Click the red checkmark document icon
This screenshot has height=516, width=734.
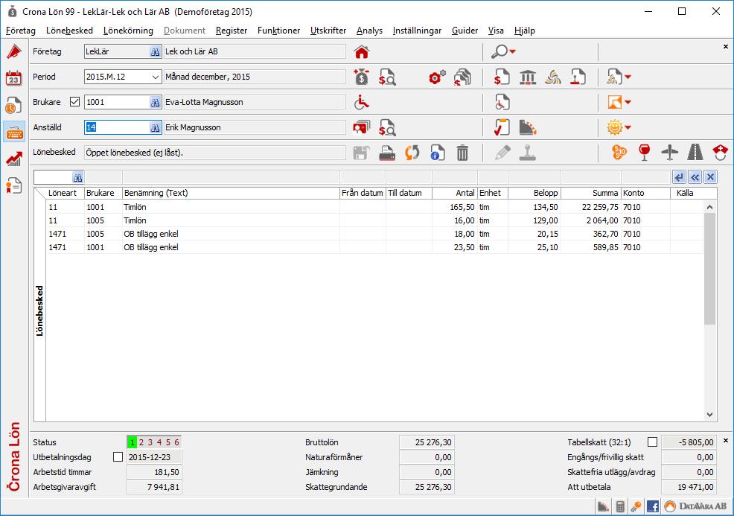(502, 127)
